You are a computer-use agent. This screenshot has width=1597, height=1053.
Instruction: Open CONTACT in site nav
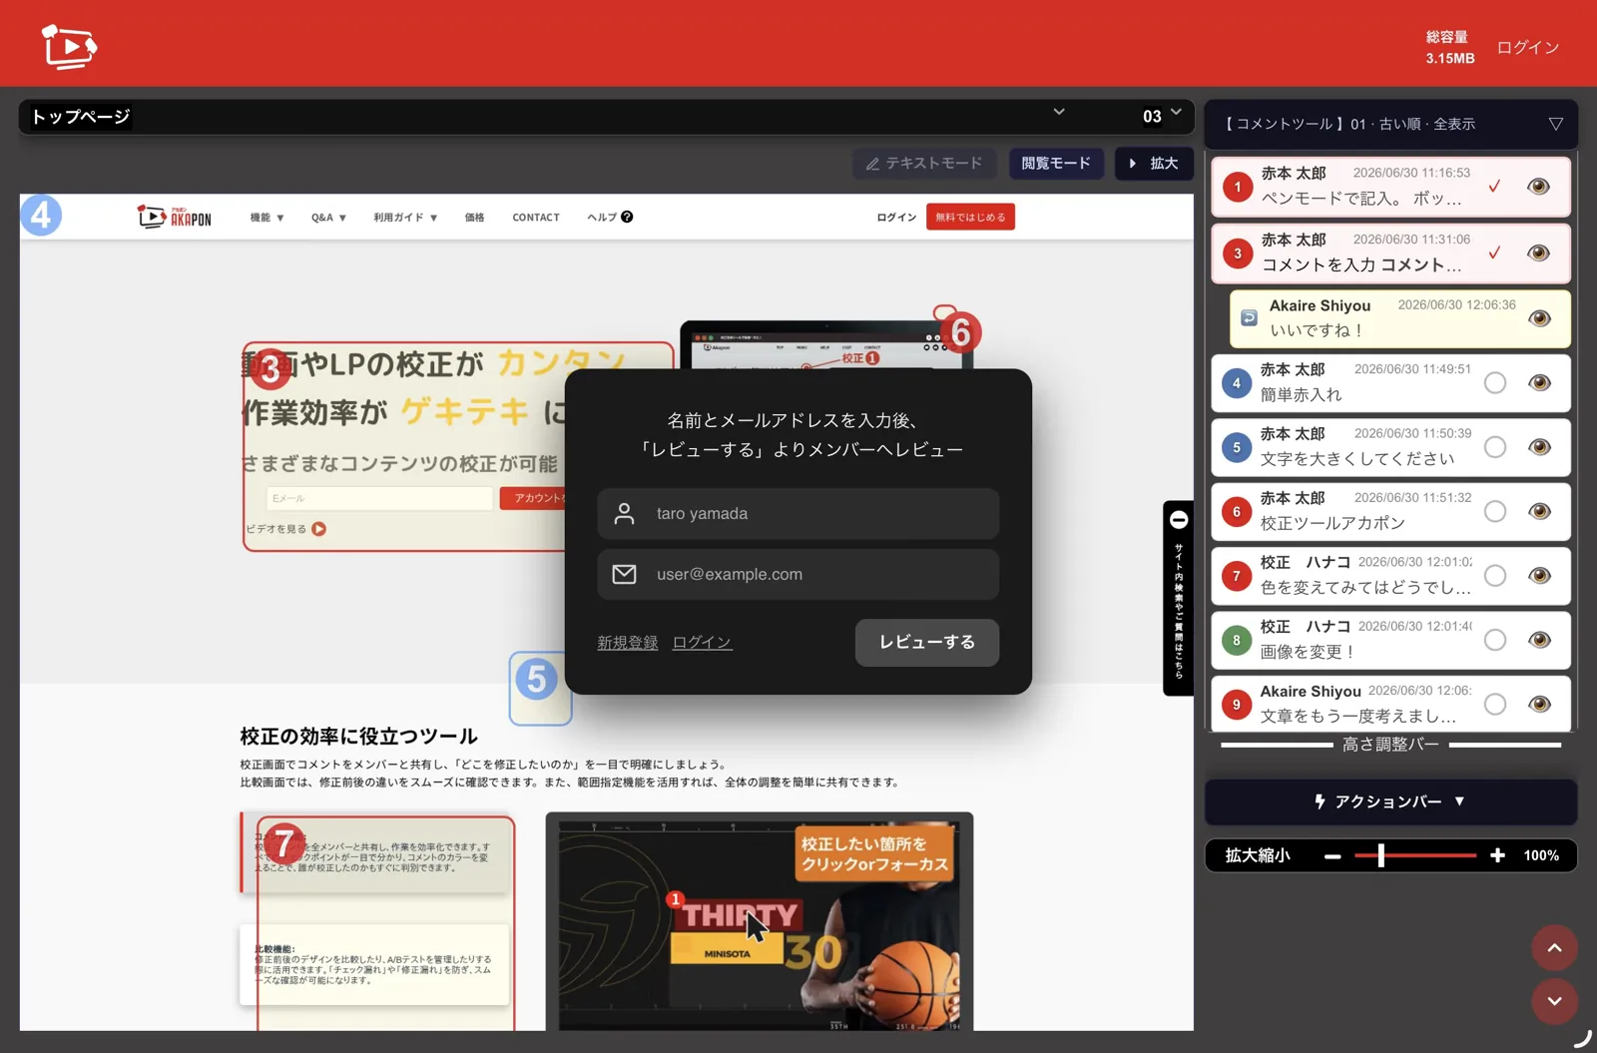[536, 217]
